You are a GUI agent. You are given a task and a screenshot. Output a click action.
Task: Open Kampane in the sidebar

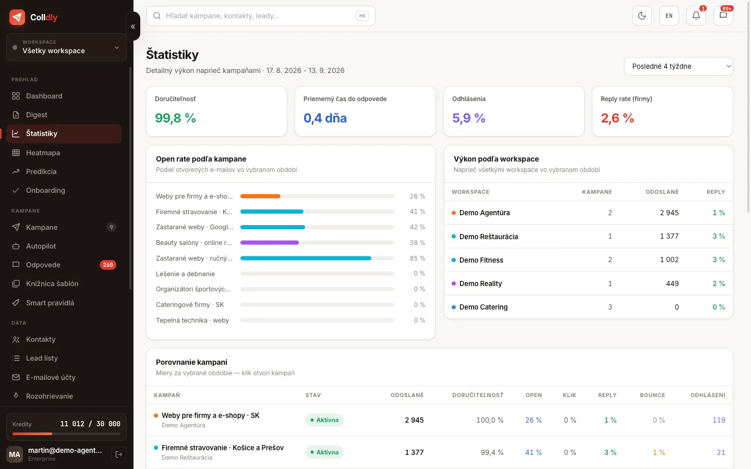tap(64, 227)
